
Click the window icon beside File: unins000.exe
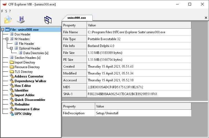(7, 29)
